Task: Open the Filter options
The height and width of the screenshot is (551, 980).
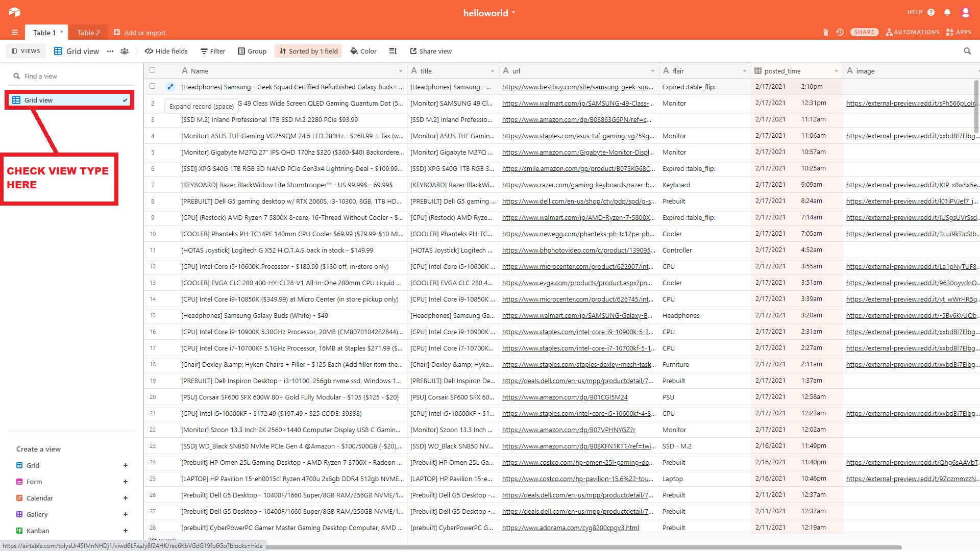Action: [x=213, y=51]
